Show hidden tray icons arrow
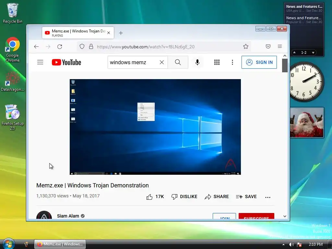The height and width of the screenshot is (249, 332). pyautogui.click(x=283, y=244)
